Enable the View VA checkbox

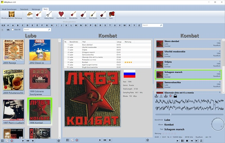point(13,30)
